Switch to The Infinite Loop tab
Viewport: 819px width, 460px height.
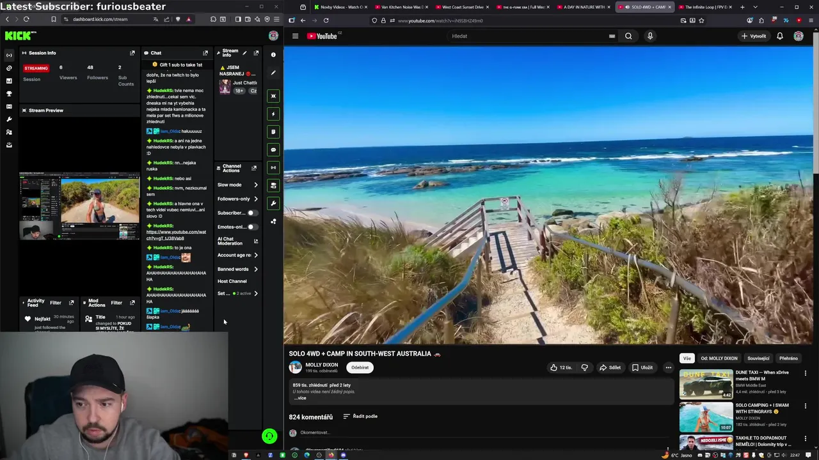click(705, 7)
